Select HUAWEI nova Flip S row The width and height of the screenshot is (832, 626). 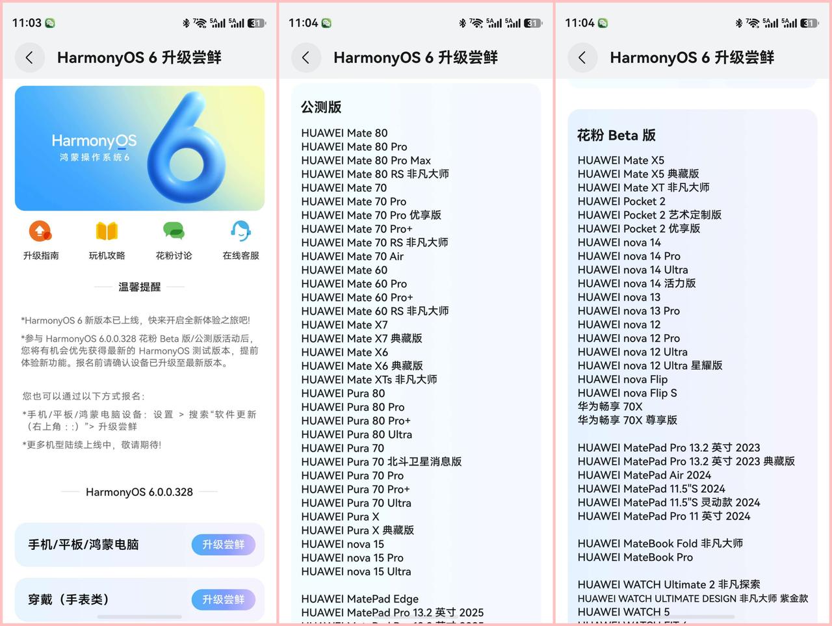tap(627, 393)
